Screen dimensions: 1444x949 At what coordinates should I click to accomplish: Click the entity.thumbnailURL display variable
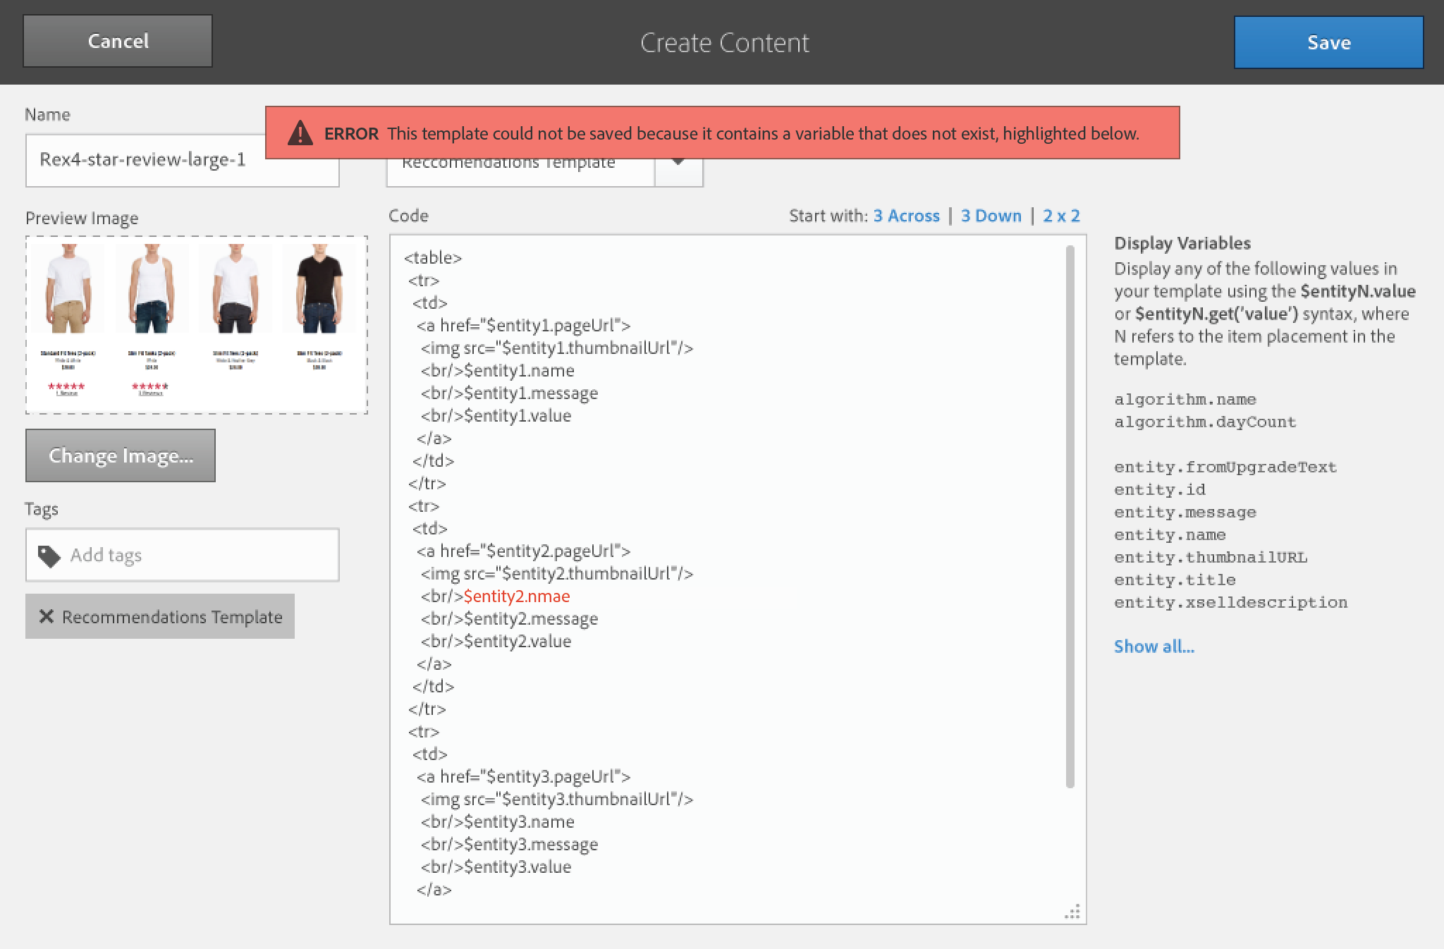pos(1210,558)
